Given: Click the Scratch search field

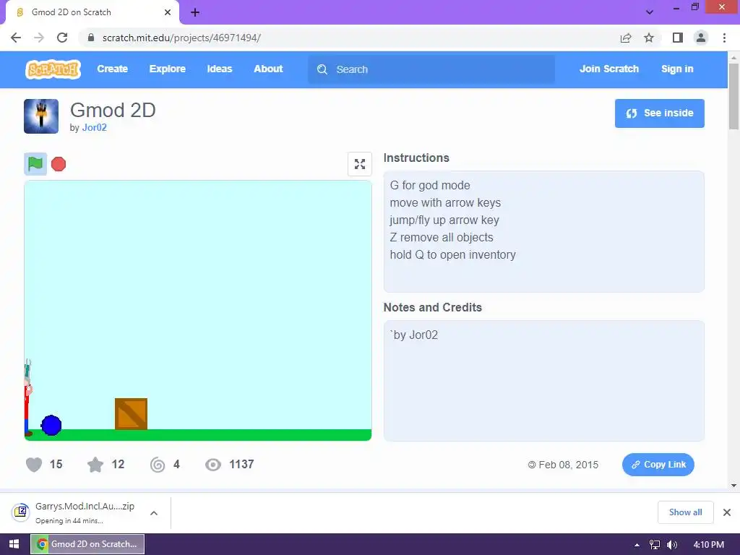Looking at the screenshot, I should tap(431, 69).
